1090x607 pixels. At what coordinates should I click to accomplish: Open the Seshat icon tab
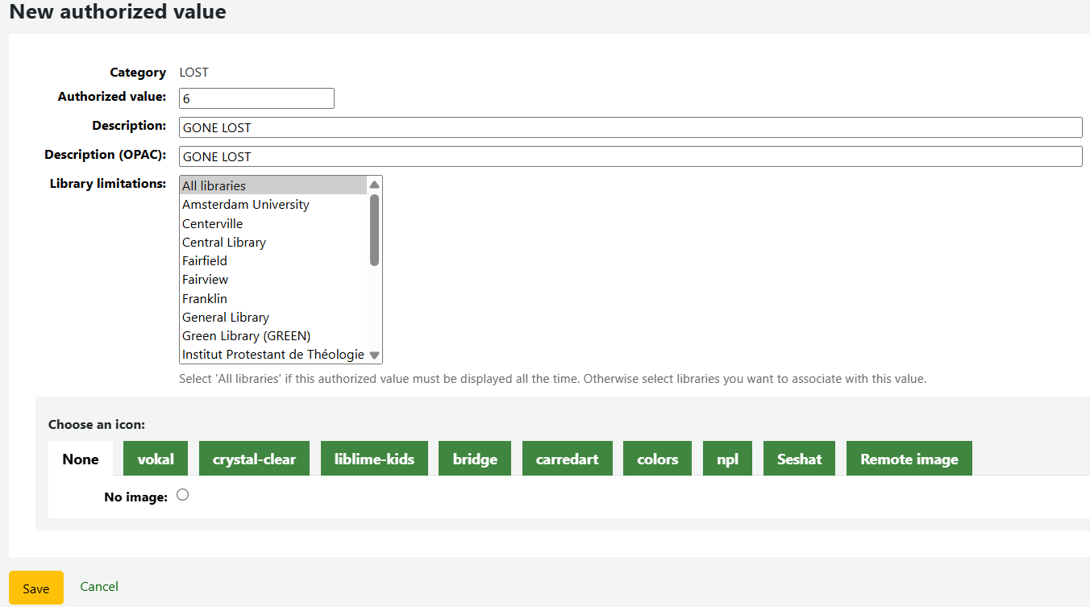[799, 459]
